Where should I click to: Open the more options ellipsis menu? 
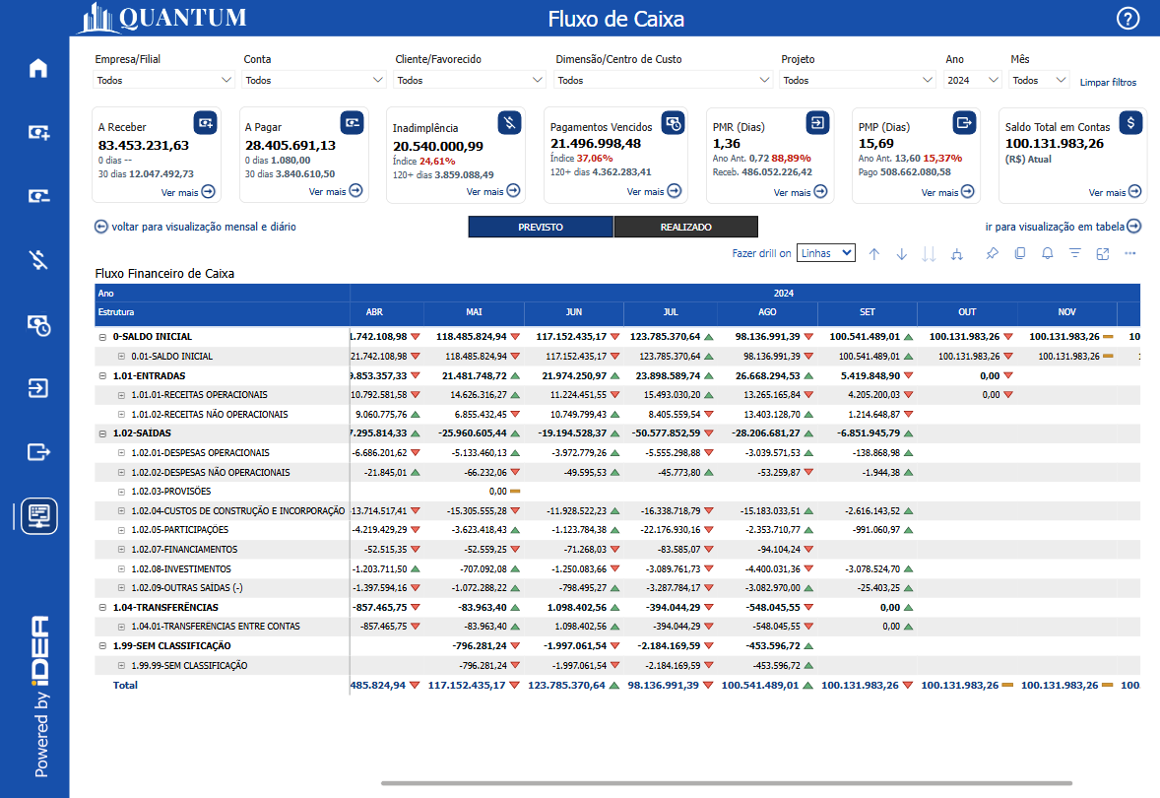[x=1130, y=254]
